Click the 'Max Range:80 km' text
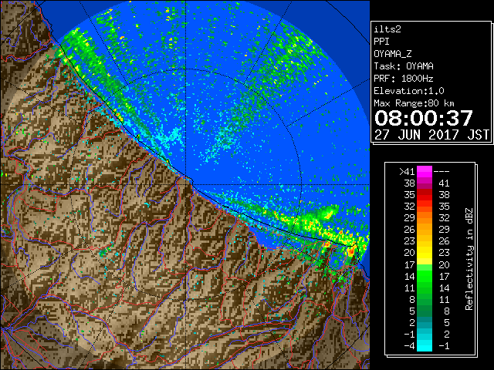 414,103
